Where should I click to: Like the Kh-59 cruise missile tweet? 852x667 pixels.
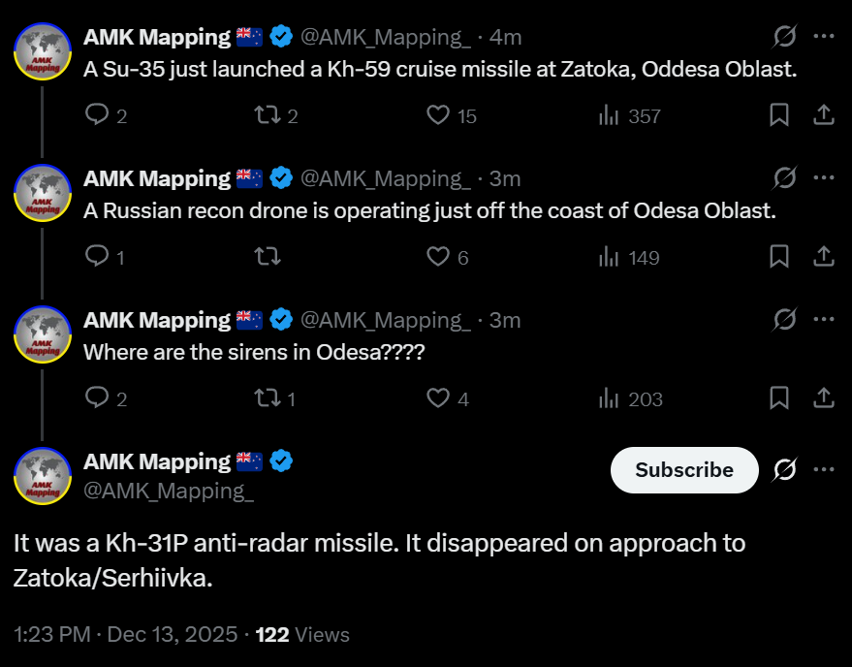(x=439, y=115)
